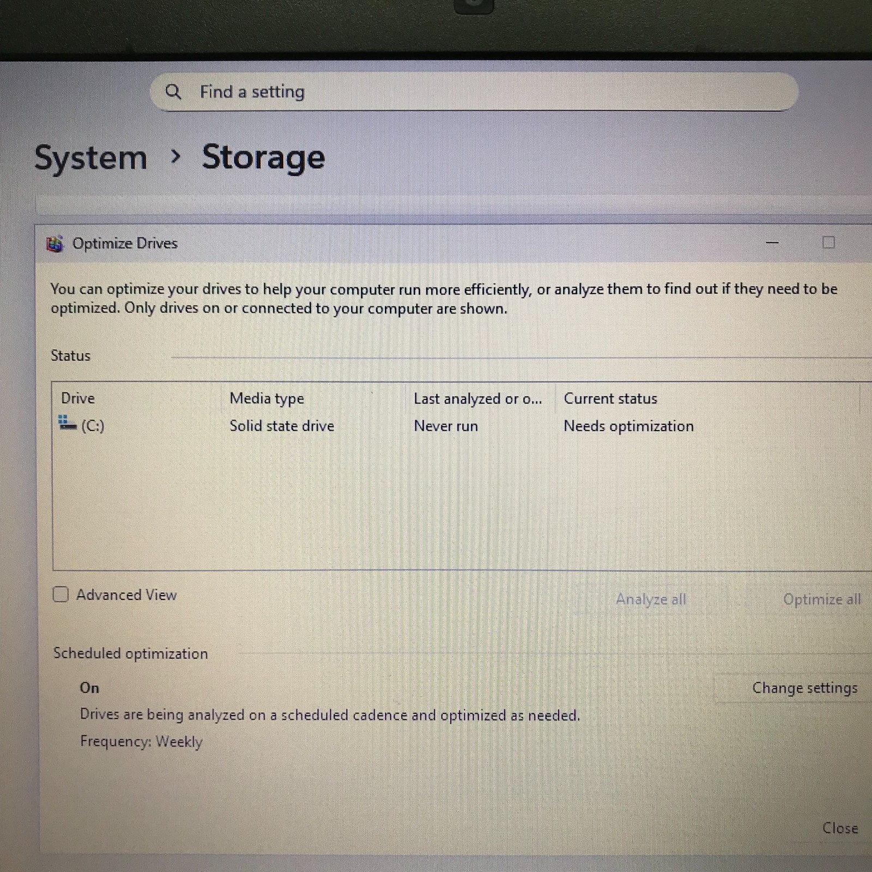Click the Optimize Drives app icon
The height and width of the screenshot is (872, 872).
pyautogui.click(x=55, y=244)
